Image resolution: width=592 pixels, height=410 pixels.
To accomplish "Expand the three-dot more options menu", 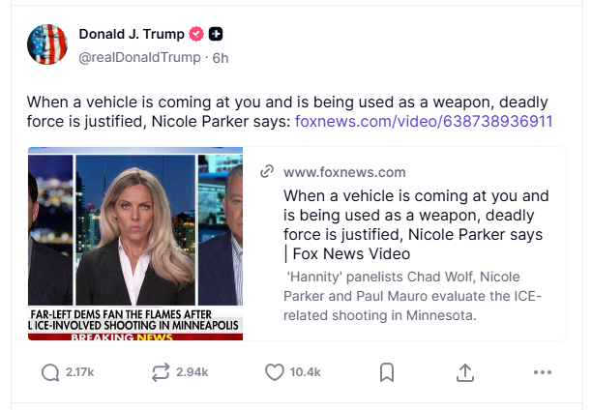I will (x=542, y=372).
